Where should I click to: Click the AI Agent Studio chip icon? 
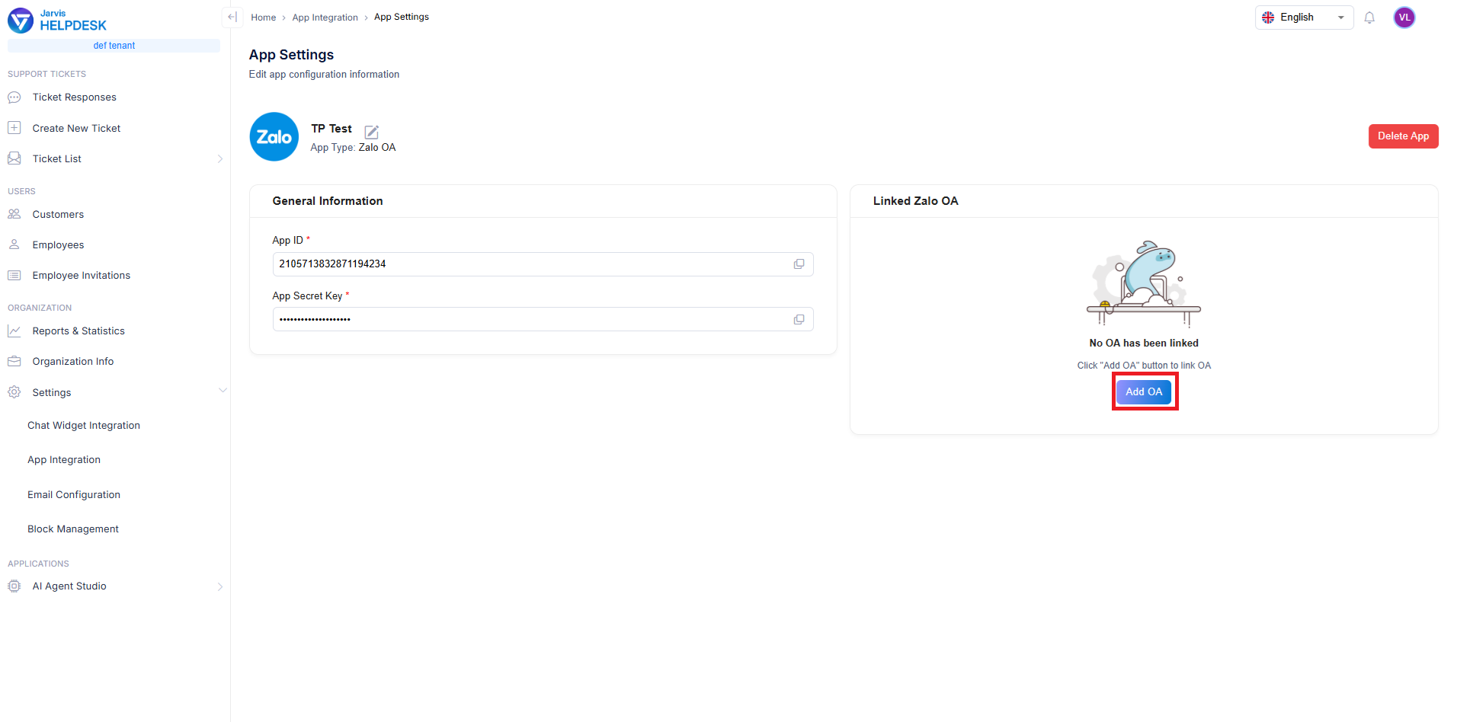14,586
